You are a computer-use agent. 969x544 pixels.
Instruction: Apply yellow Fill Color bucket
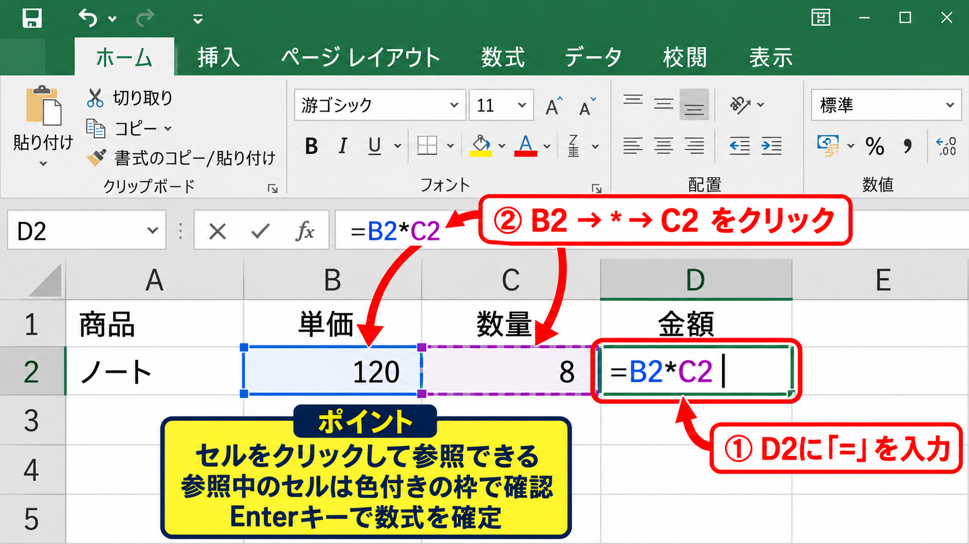tap(480, 145)
